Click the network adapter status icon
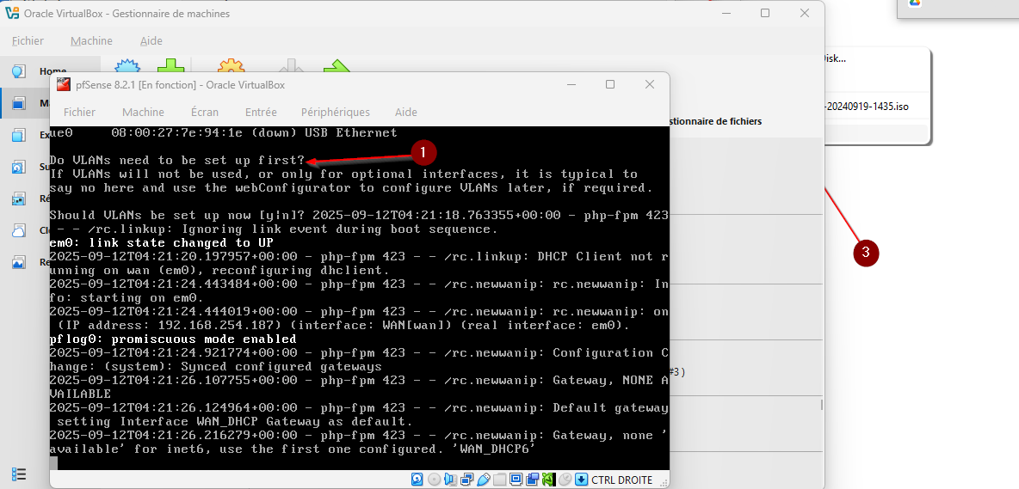This screenshot has height=489, width=1019. click(x=466, y=480)
